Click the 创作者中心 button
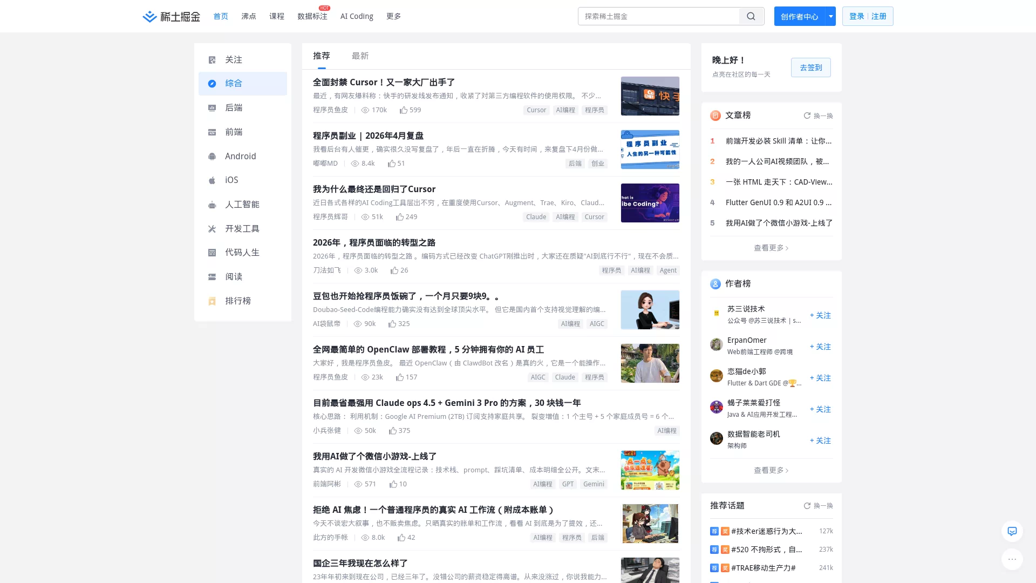The height and width of the screenshot is (583, 1036). point(800,16)
